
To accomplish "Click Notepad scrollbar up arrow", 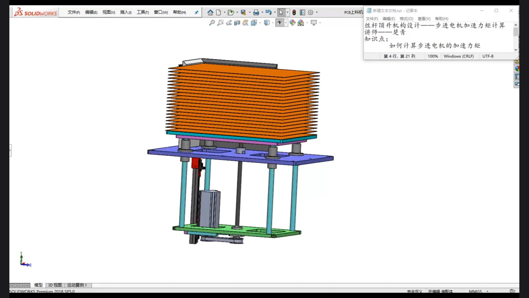I will (x=516, y=25).
